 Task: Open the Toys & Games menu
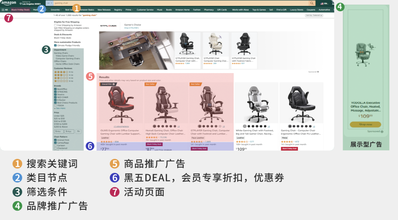click(x=259, y=10)
